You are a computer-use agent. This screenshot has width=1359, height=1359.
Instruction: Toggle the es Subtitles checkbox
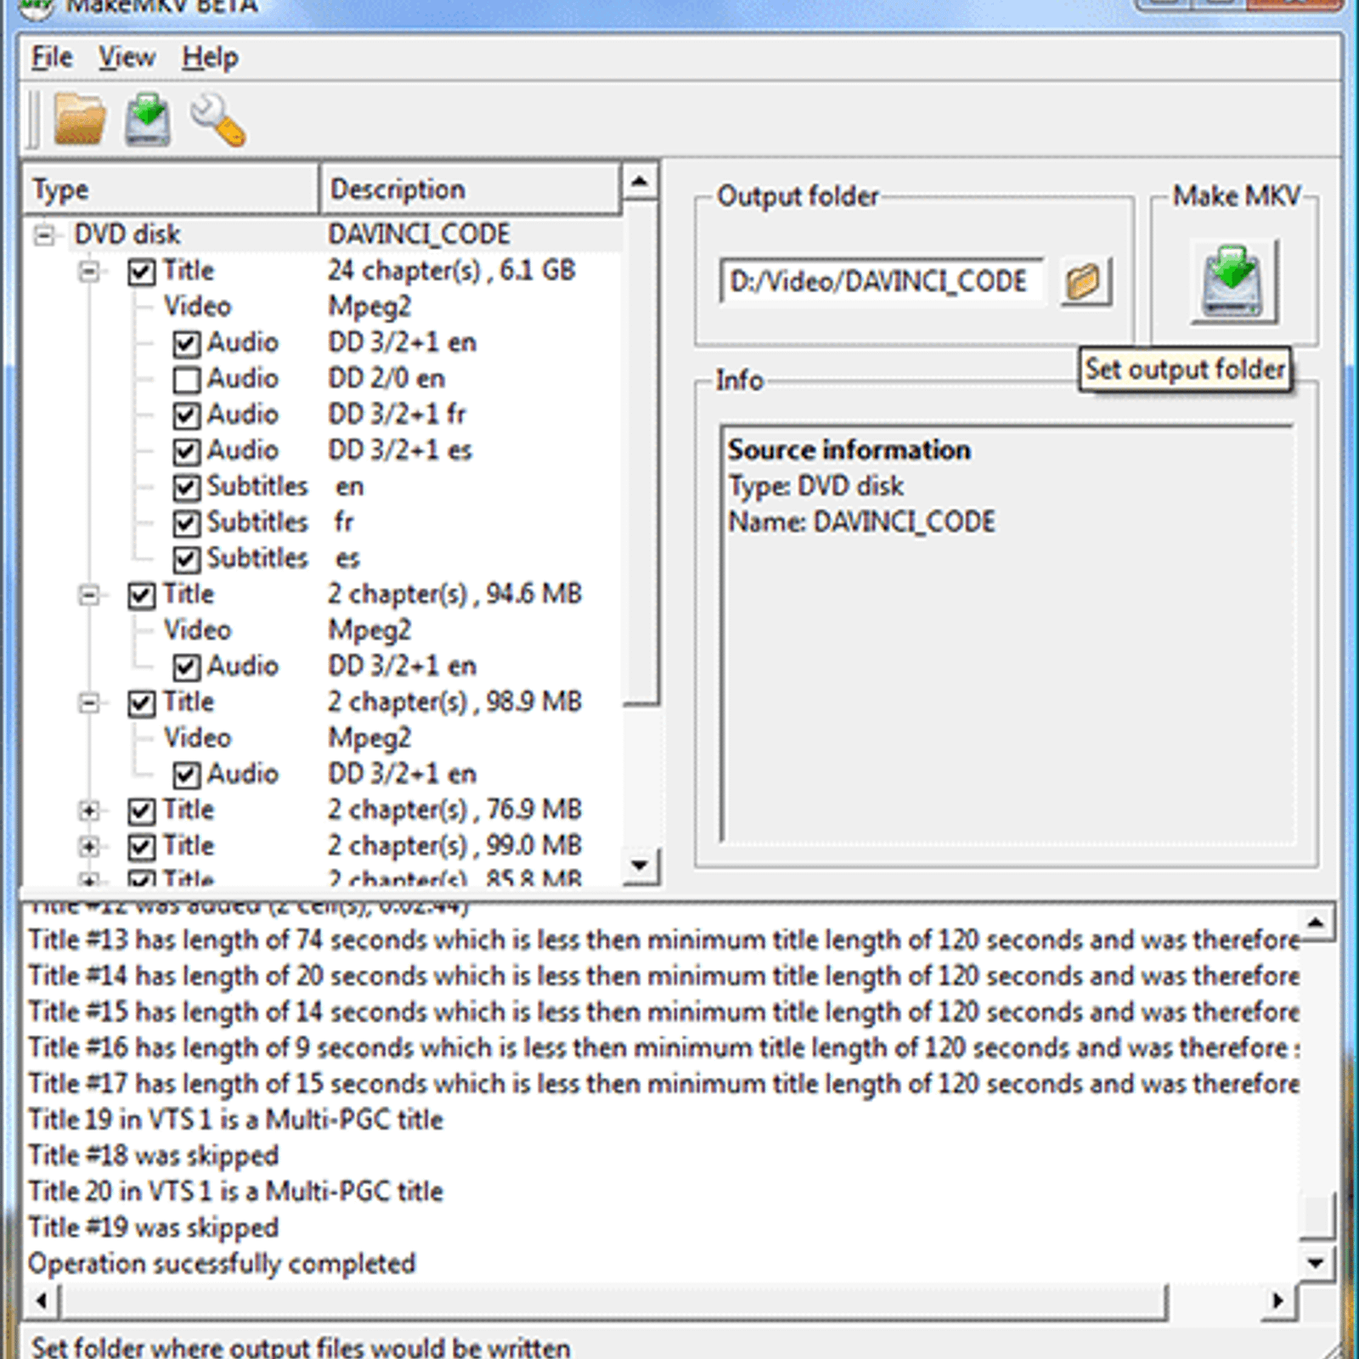coord(186,559)
